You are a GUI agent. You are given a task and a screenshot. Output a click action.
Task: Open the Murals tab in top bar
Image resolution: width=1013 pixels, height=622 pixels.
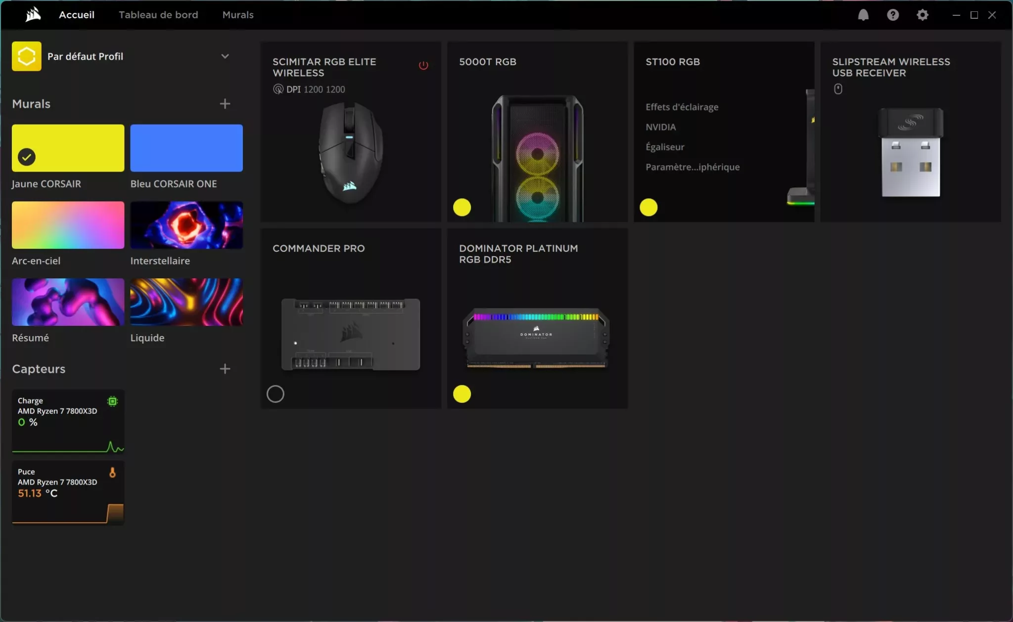pyautogui.click(x=238, y=15)
